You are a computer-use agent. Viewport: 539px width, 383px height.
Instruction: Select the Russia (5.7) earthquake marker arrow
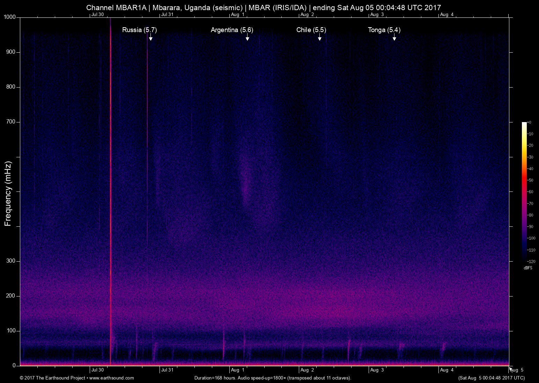150,38
